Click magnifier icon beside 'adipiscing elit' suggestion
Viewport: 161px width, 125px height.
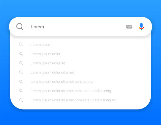[21, 100]
